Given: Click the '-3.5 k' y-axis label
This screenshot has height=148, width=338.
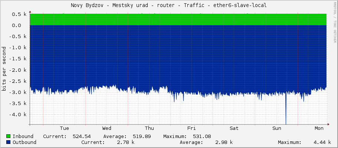Looking at the screenshot, I should click(18, 104).
